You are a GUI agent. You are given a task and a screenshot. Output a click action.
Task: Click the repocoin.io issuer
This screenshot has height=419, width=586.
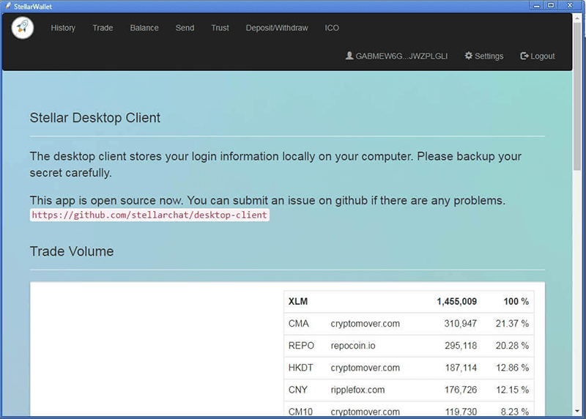pos(353,346)
